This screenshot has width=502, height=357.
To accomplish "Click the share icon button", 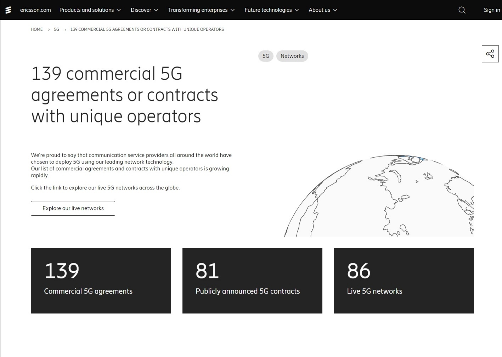I will [x=490, y=54].
